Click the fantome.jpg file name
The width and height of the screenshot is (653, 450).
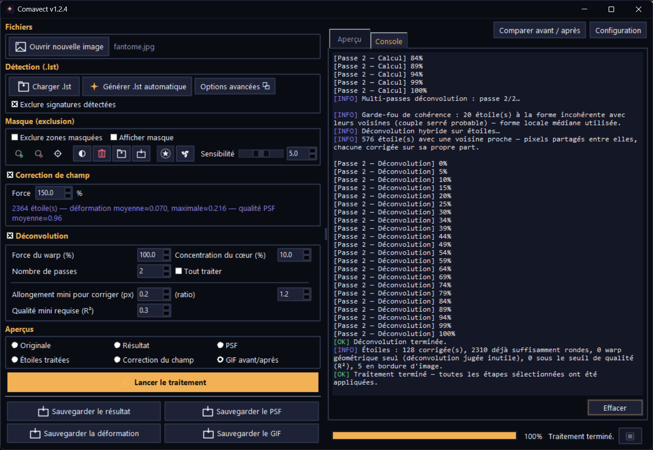134,47
